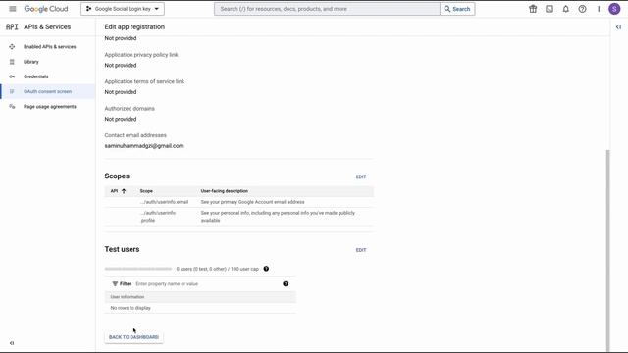Click the APIs & Services title text
The width and height of the screenshot is (628, 353).
pyautogui.click(x=47, y=26)
